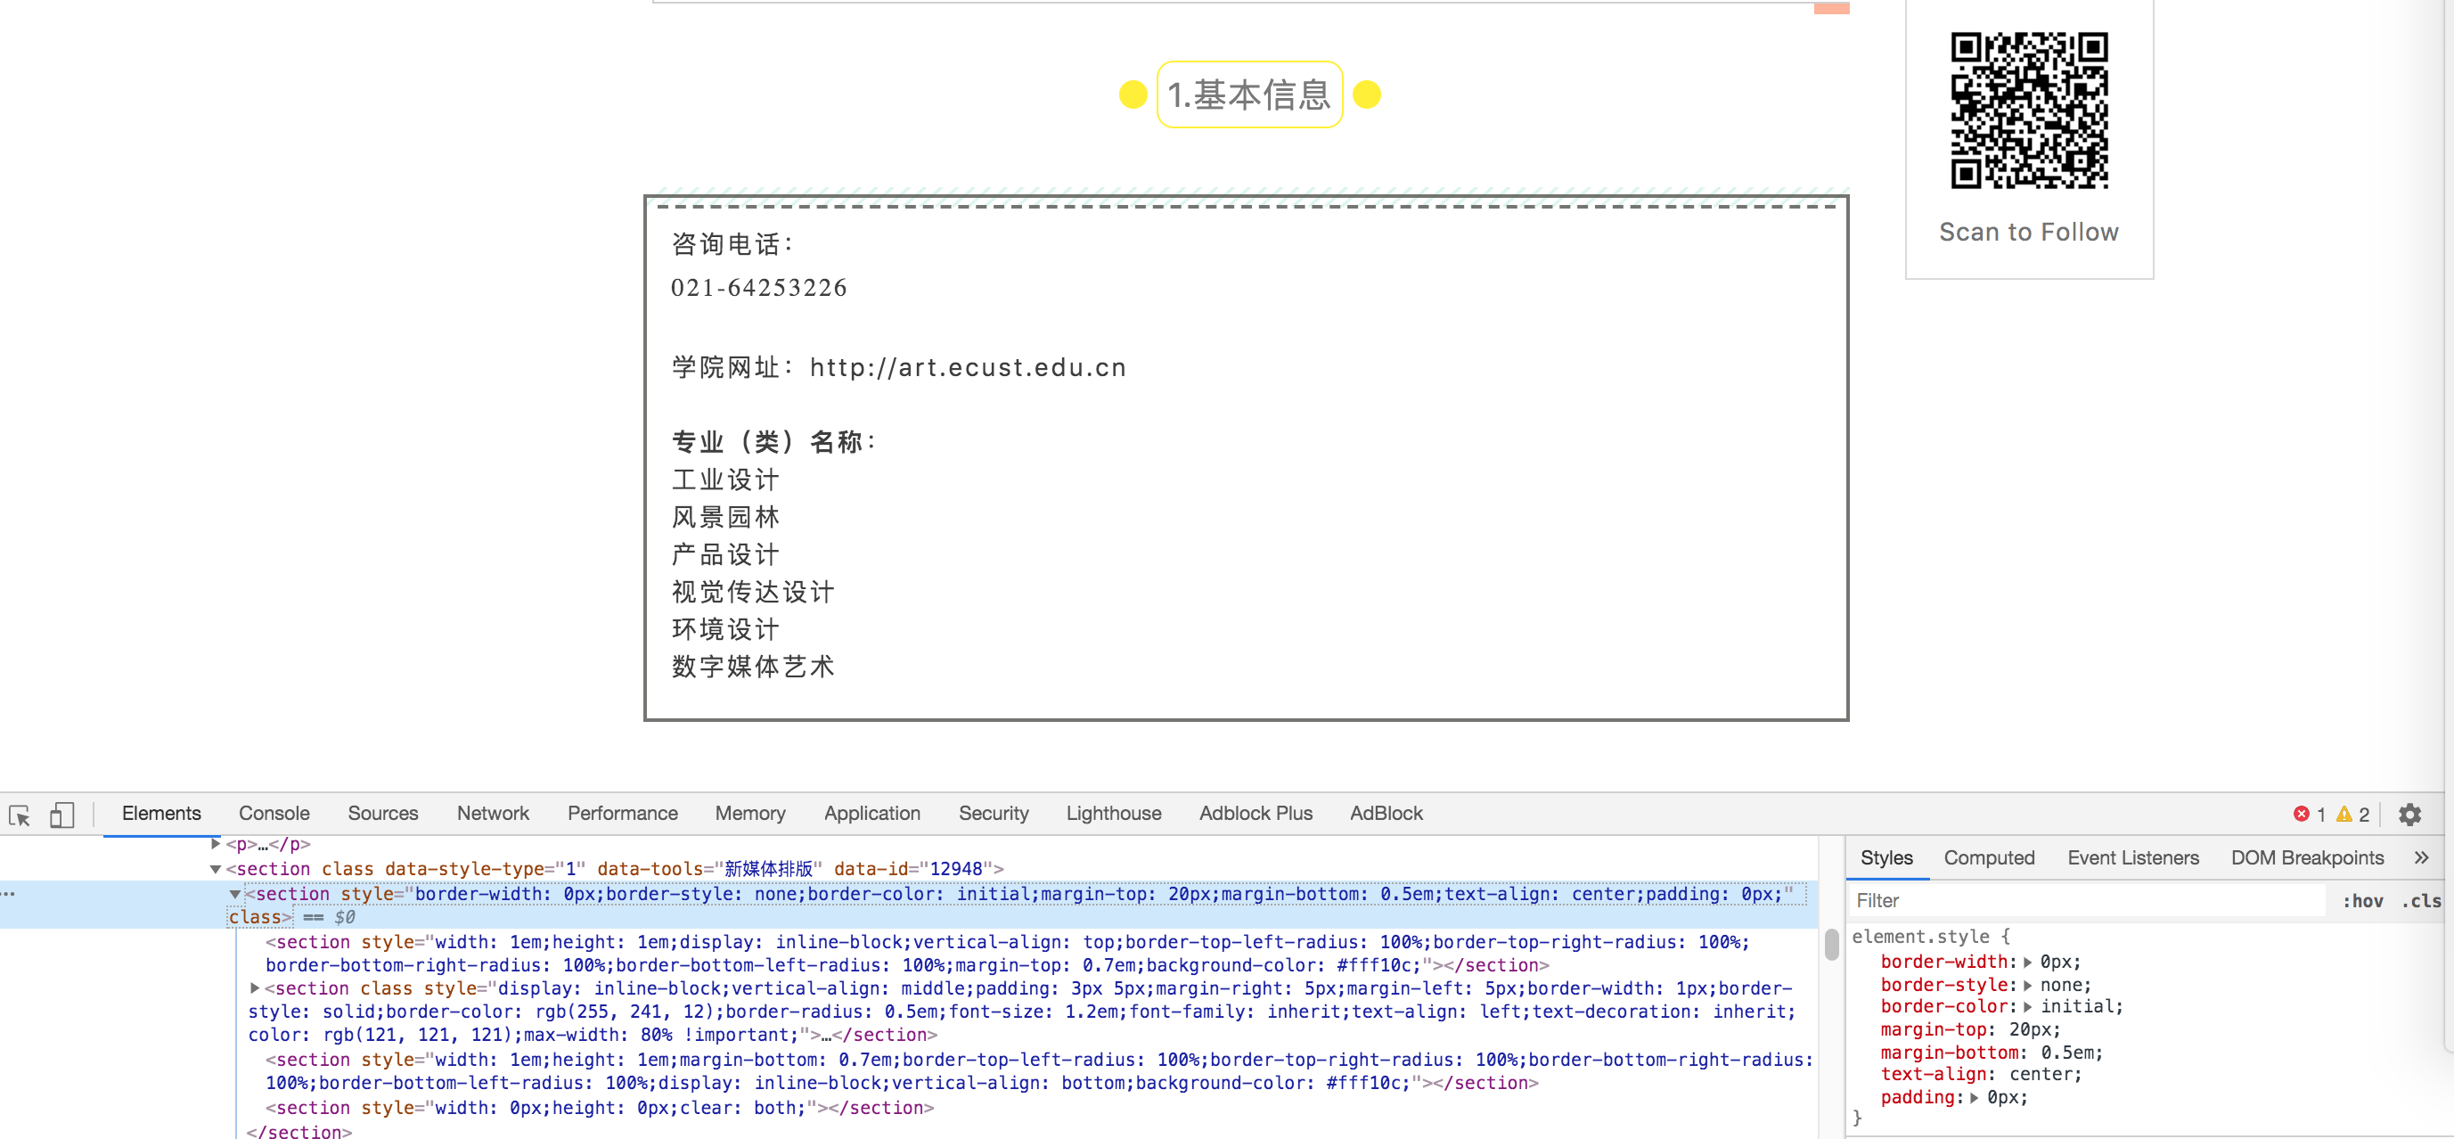The width and height of the screenshot is (2454, 1139).
Task: Collapse the data-id 12948 section node
Action: click(217, 869)
